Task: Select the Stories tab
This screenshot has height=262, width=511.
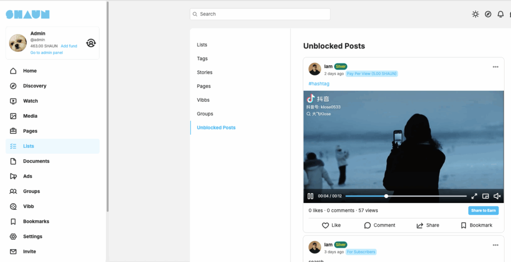Action: [240, 72]
